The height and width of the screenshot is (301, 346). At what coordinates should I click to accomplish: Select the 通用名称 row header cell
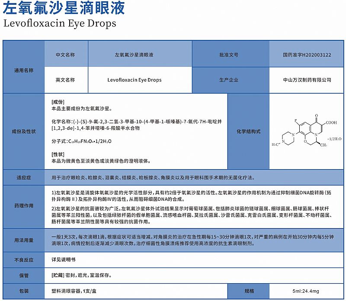[x=24, y=70]
